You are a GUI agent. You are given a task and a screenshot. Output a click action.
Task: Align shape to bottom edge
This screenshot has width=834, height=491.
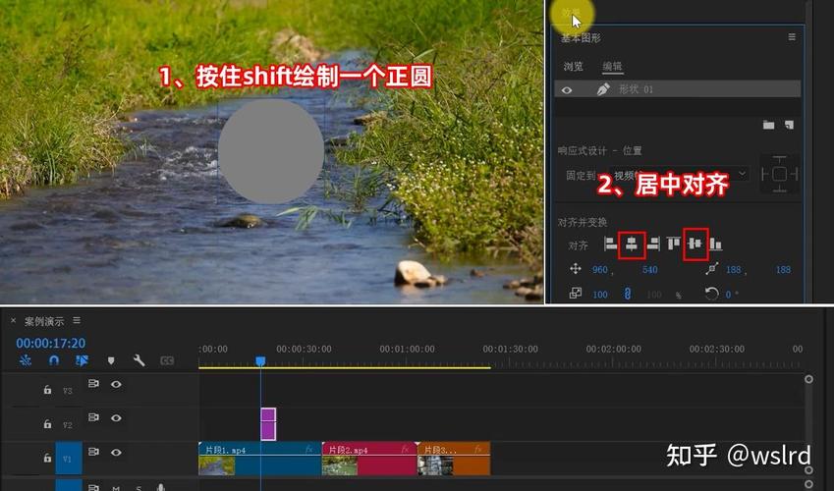[x=715, y=245]
